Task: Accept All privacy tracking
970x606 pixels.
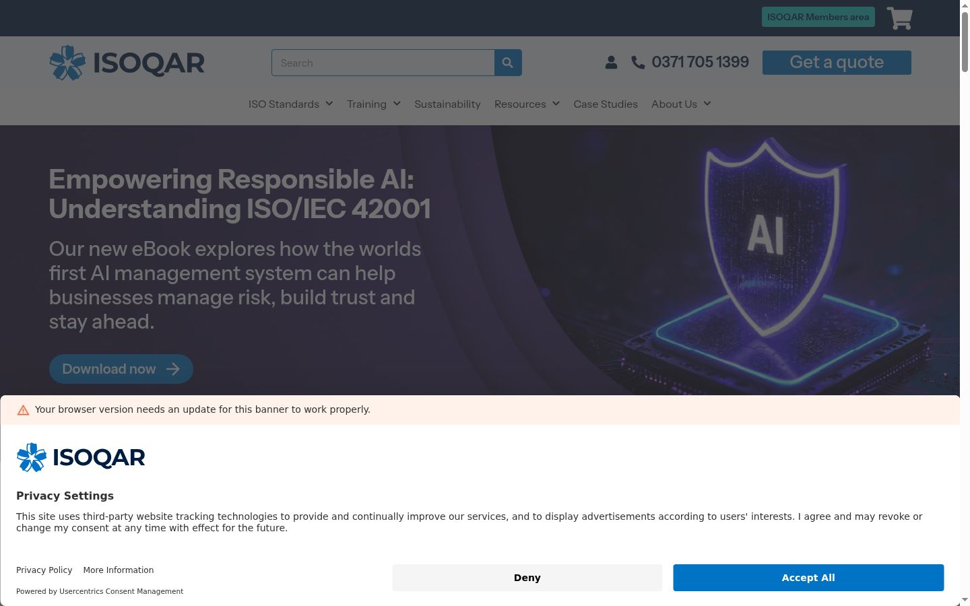Action: (808, 578)
